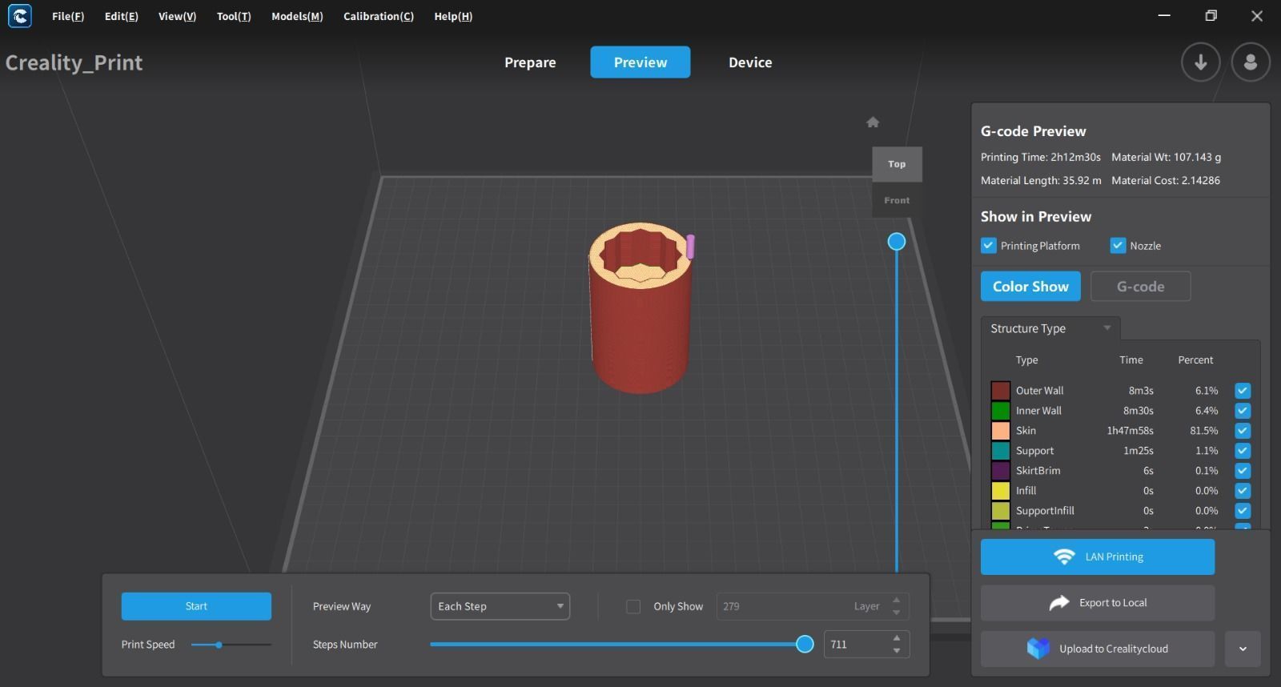
Task: Decrease the Only Show layer number
Action: tap(897, 613)
